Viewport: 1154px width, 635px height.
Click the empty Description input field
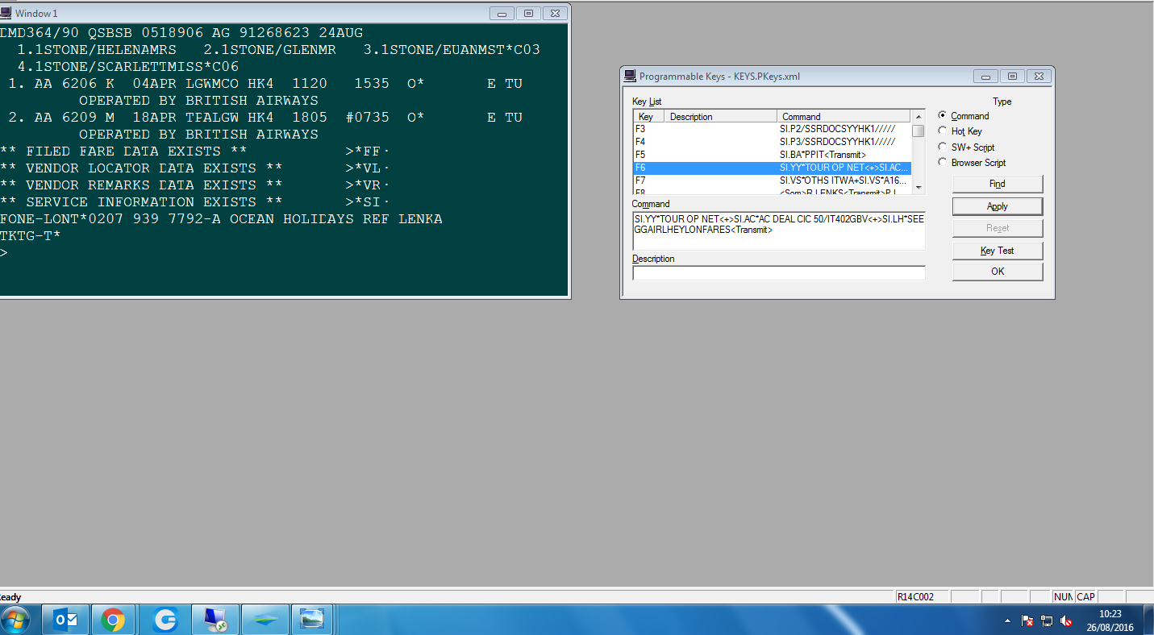[x=779, y=272]
